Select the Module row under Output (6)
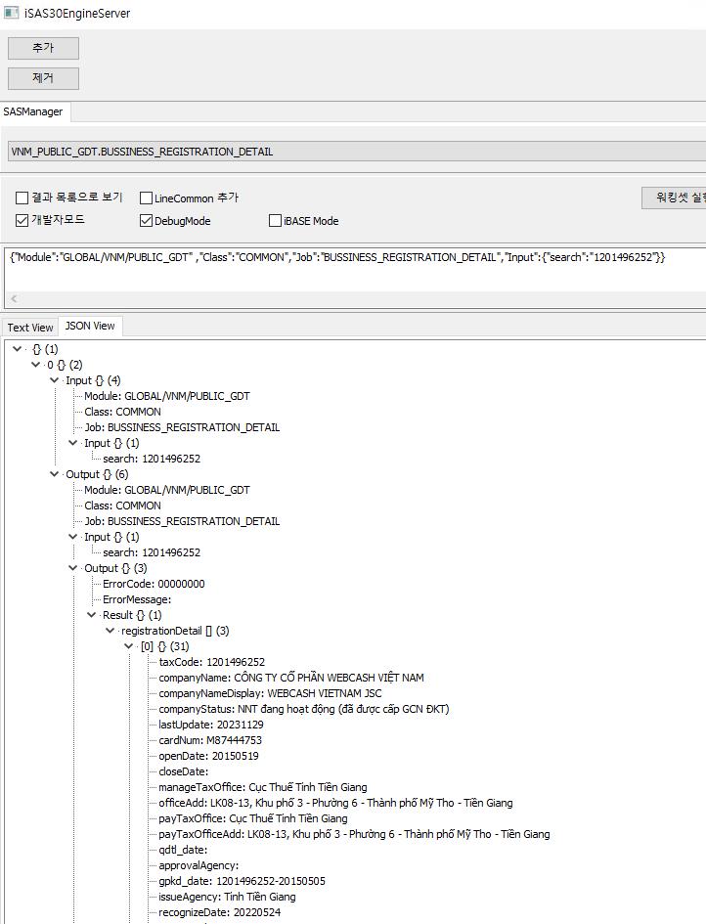This screenshot has height=924, width=706. [x=167, y=490]
